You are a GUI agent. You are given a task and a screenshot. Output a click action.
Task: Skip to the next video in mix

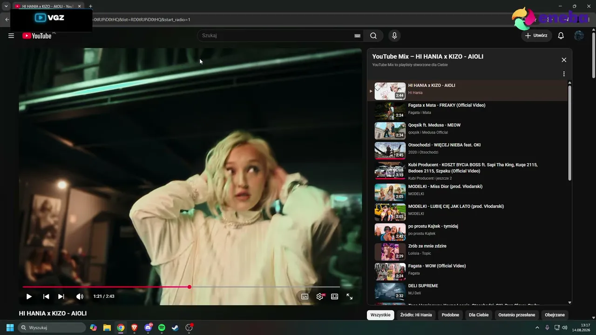[61, 296]
